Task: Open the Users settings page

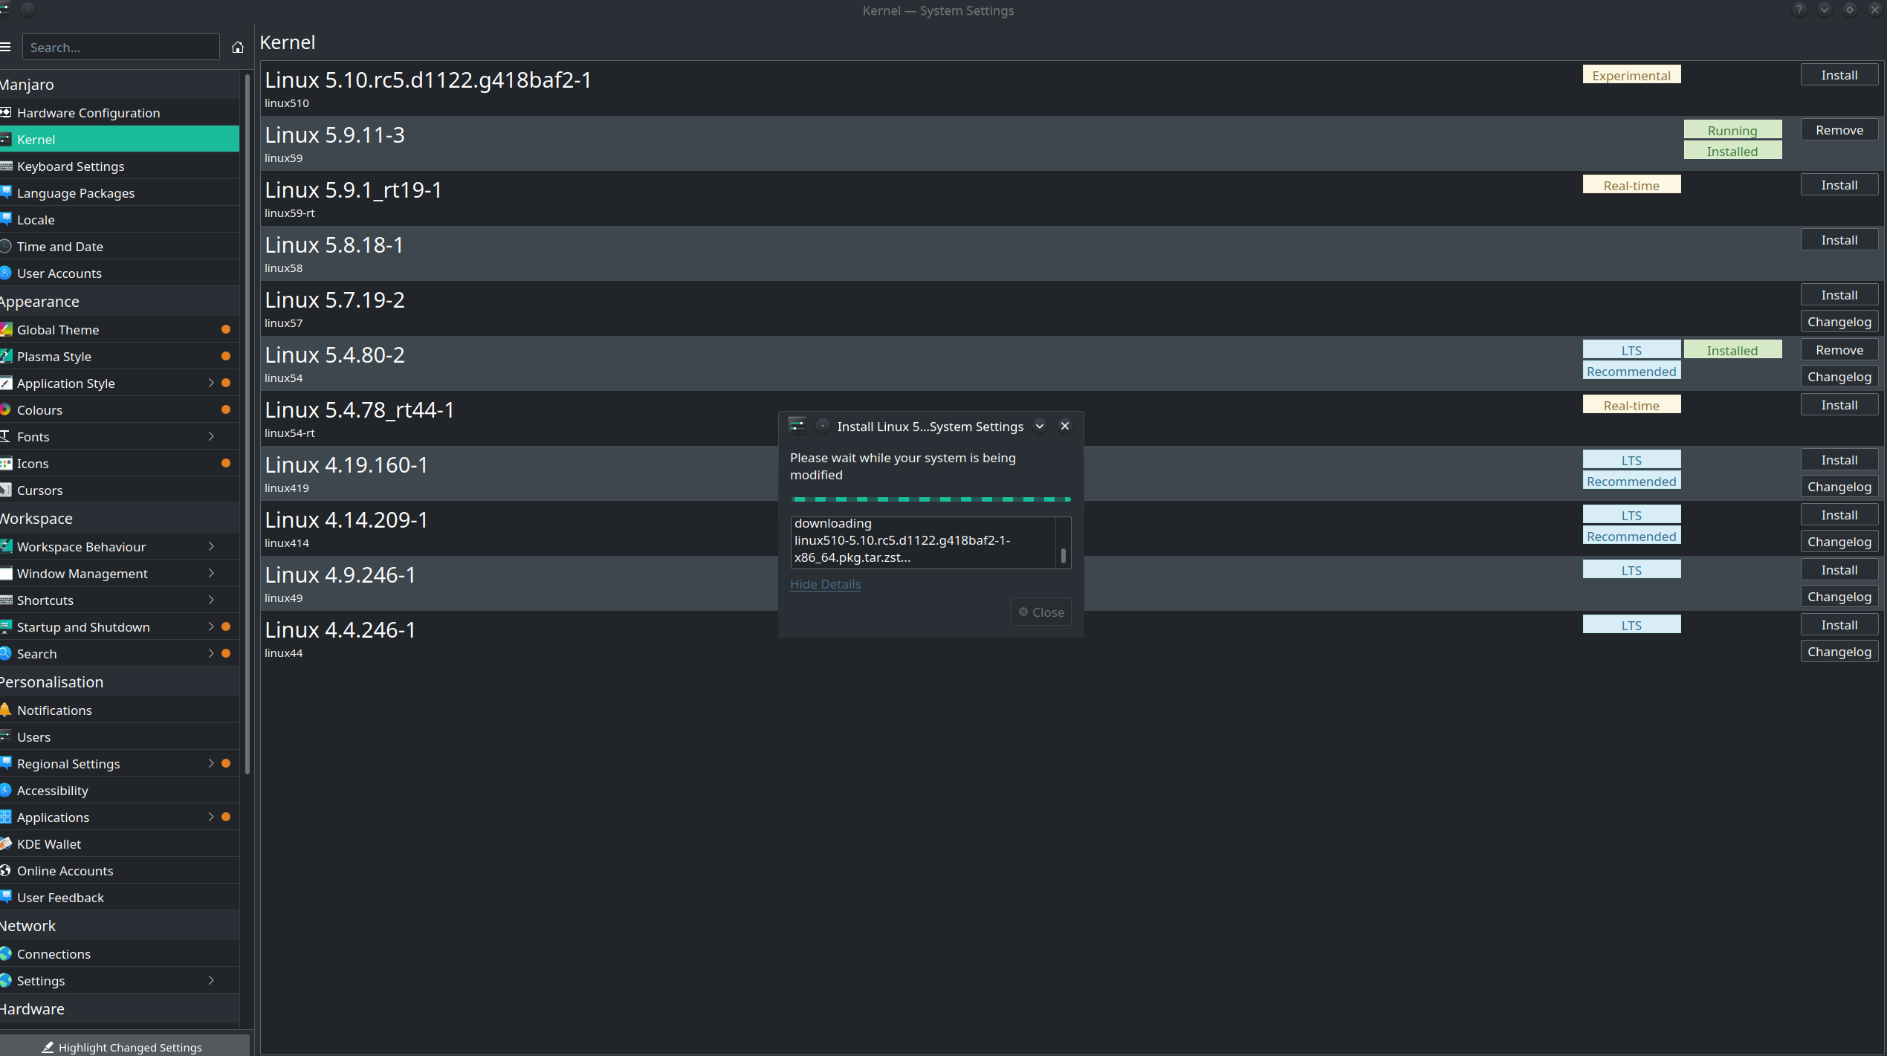Action: pos(120,737)
